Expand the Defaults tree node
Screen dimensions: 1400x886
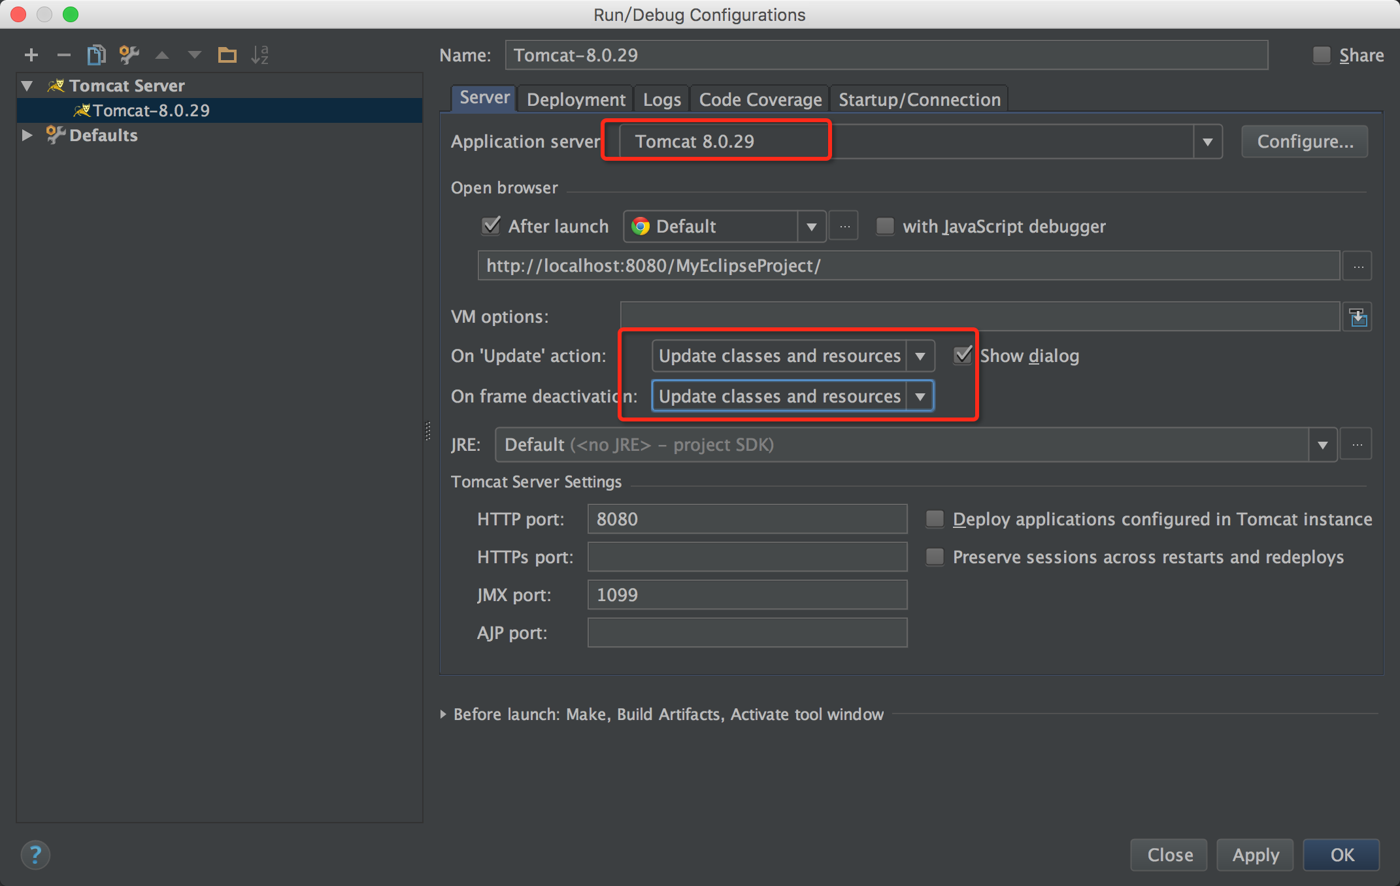click(x=27, y=135)
